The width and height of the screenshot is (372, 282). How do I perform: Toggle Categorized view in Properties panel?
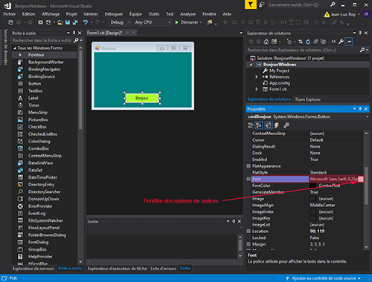point(251,125)
